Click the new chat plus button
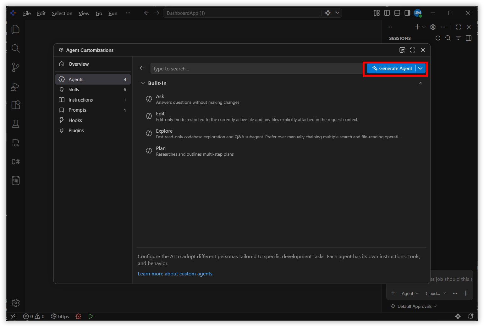The height and width of the screenshot is (327, 484). 417,27
